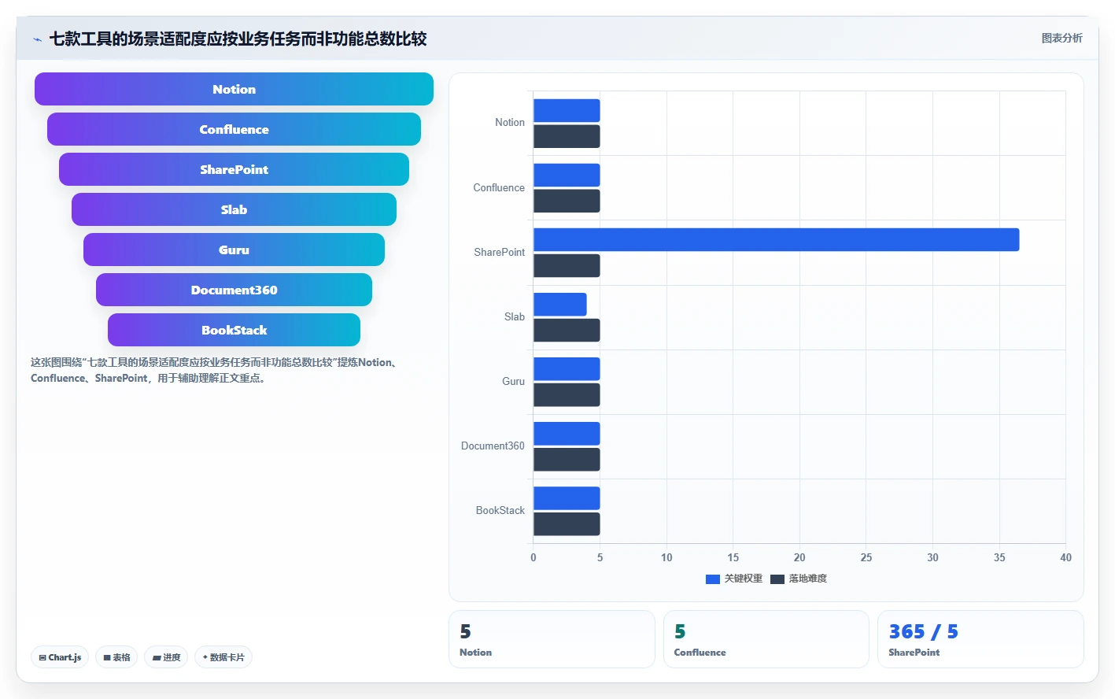Click the 进度 tag chip

[x=166, y=657]
